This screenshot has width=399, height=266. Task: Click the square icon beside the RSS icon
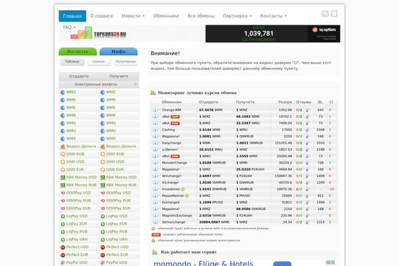click(x=334, y=14)
